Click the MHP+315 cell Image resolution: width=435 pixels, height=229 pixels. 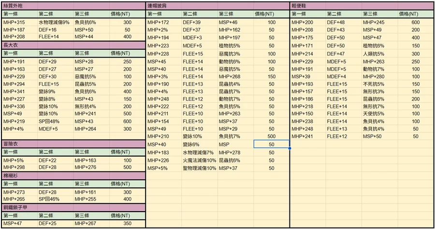coord(19,22)
